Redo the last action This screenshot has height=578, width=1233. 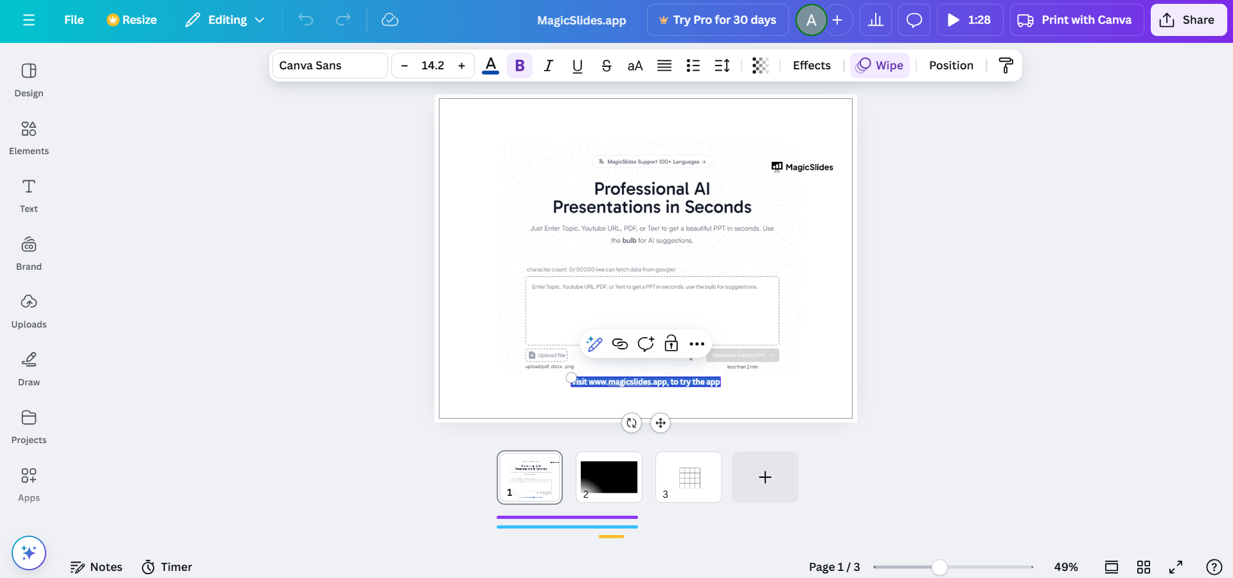point(343,20)
